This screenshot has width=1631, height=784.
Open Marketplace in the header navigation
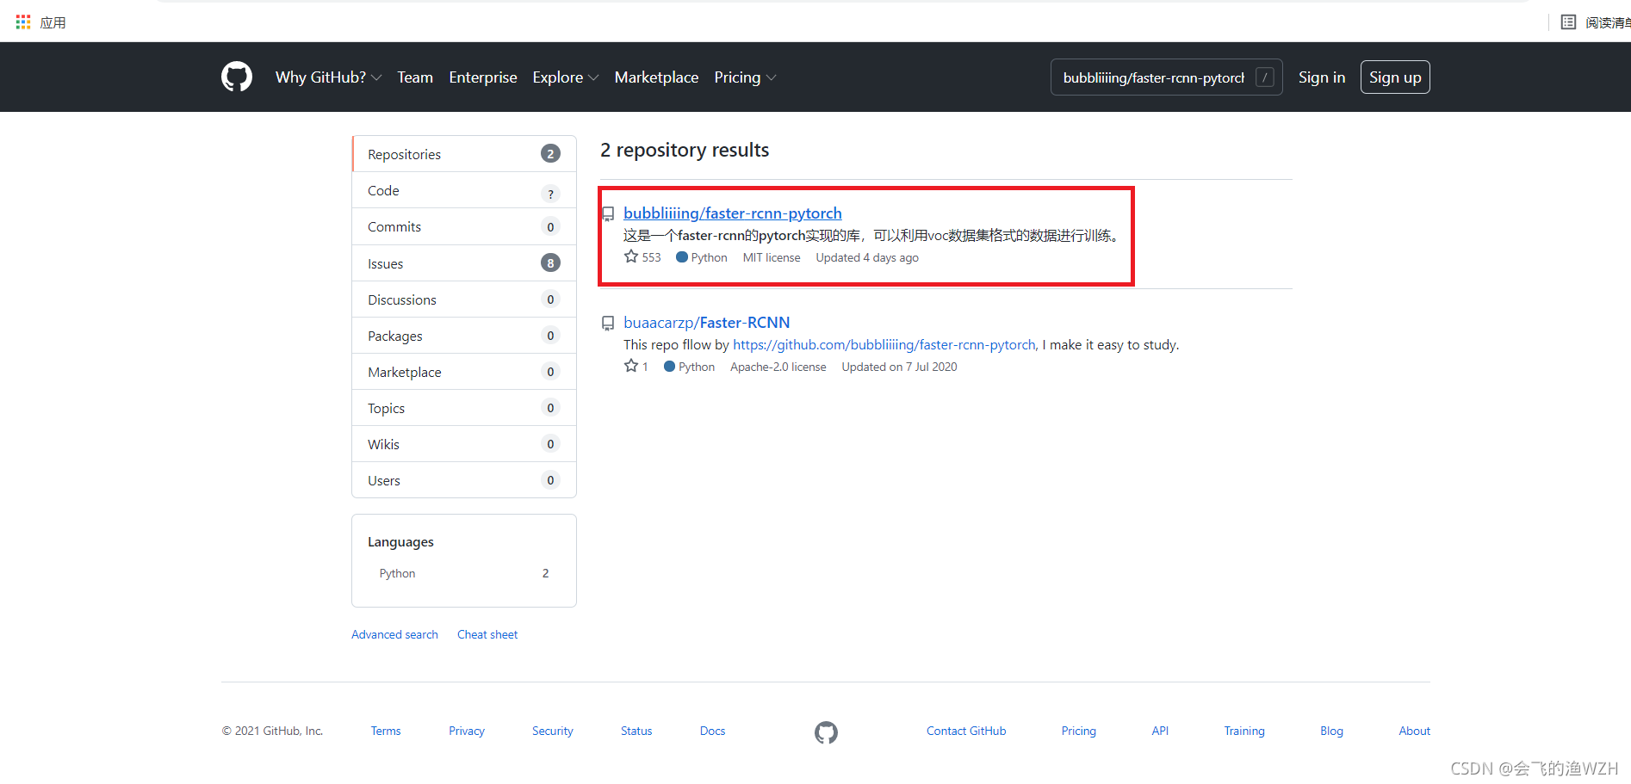pyautogui.click(x=656, y=77)
